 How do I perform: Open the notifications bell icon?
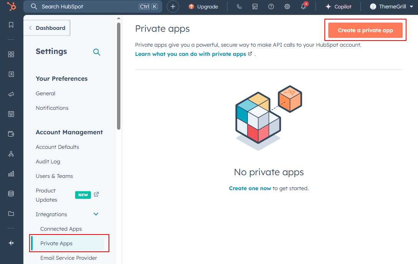tap(303, 7)
